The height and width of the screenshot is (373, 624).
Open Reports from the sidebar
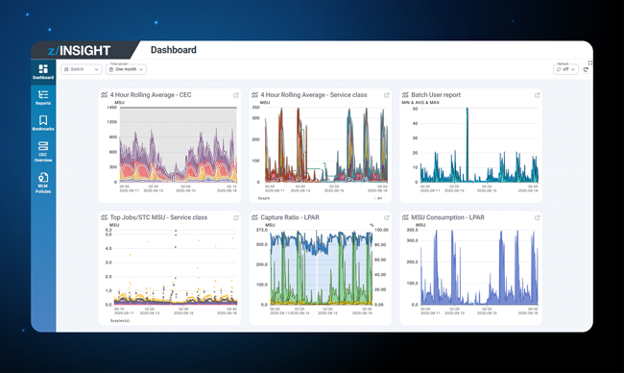coord(43,98)
